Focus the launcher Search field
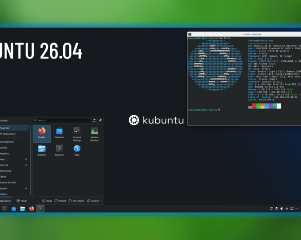 tap(62, 120)
